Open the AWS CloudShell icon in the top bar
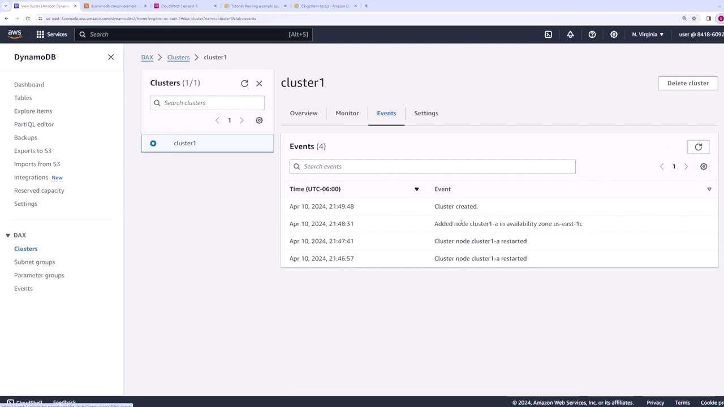This screenshot has width=724, height=407. [548, 34]
